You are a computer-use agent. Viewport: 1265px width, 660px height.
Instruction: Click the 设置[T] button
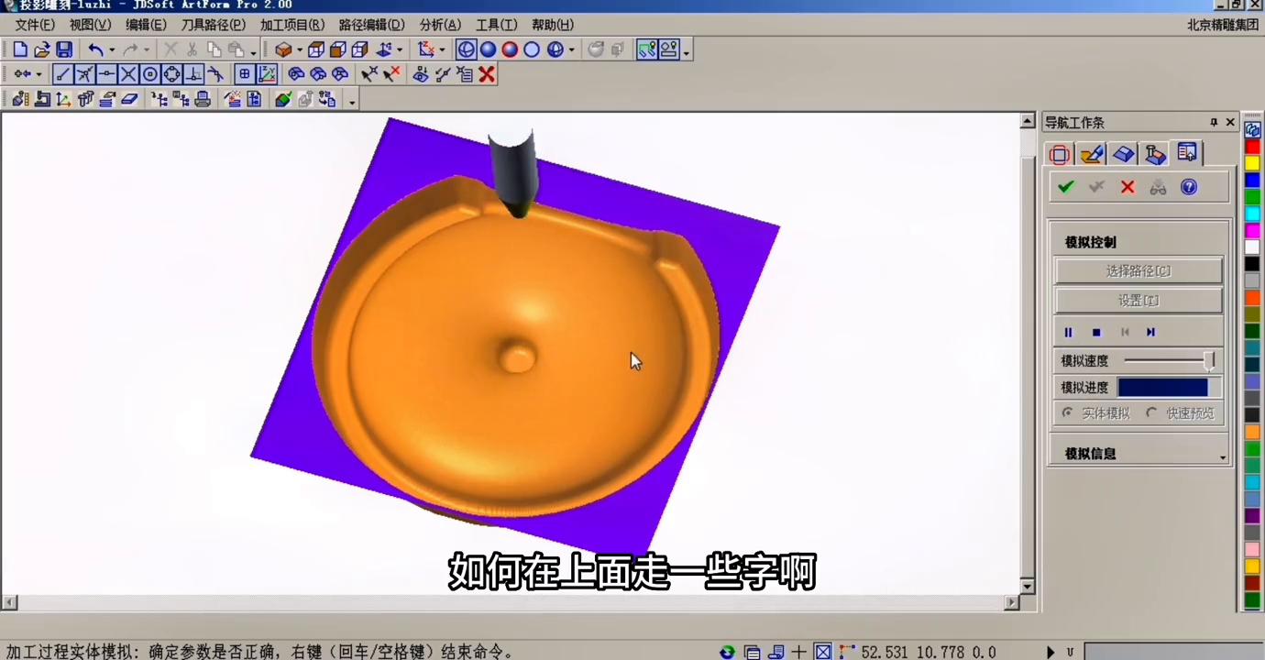[1139, 299]
